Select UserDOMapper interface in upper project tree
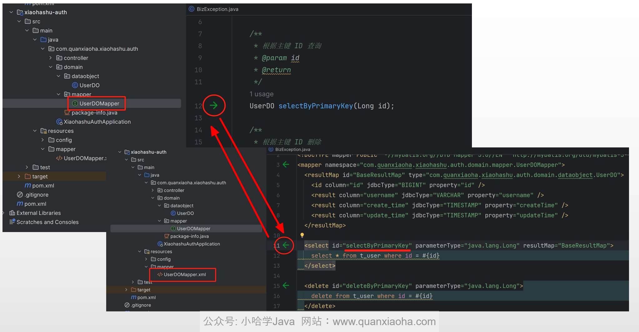The height and width of the screenshot is (332, 639). click(99, 103)
